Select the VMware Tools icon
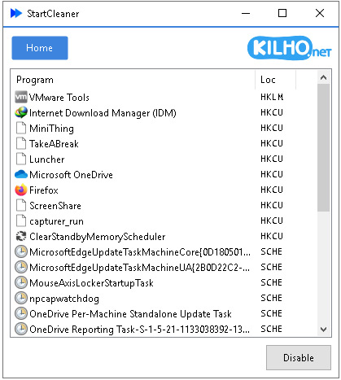Image resolution: width=341 pixels, height=380 pixels. tap(21, 97)
